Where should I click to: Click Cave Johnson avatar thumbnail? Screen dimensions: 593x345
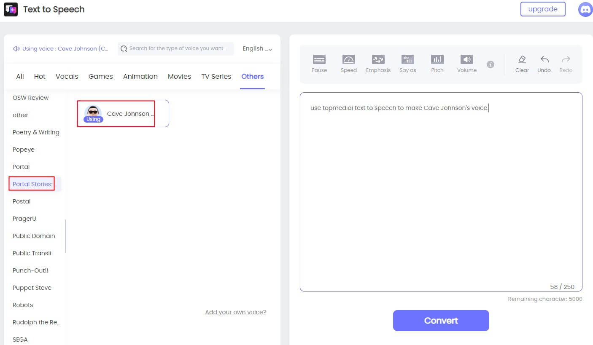pyautogui.click(x=93, y=113)
